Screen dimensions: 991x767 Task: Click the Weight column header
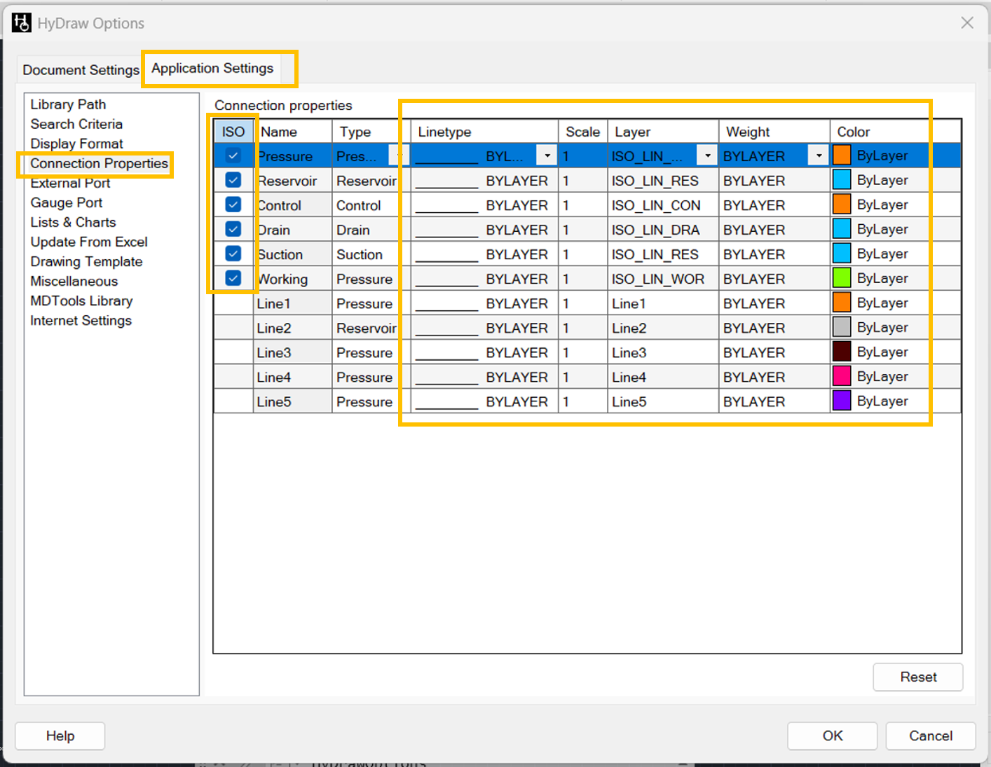coord(774,132)
